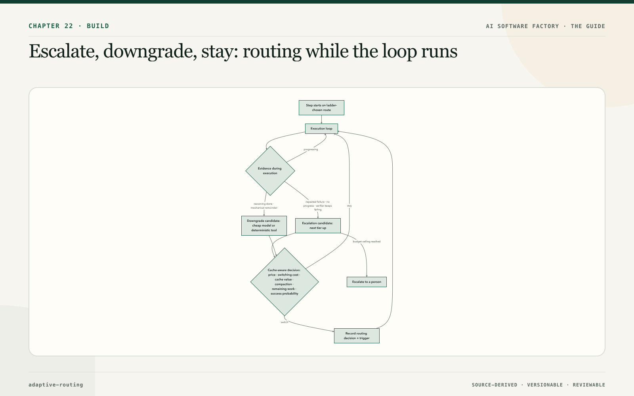Click the 'adaptive-routing' footer text
Viewport: 634px width, 396px height.
(56, 385)
